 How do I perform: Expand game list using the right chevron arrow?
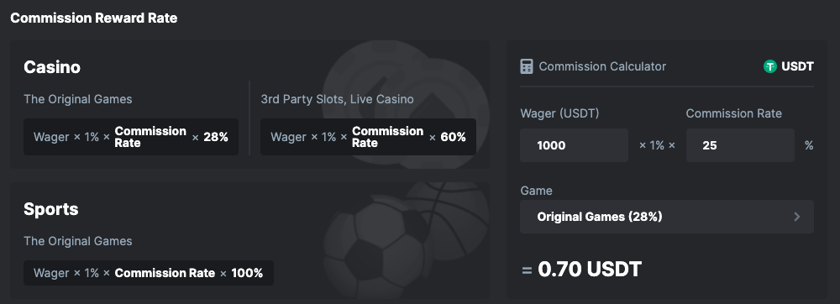796,217
